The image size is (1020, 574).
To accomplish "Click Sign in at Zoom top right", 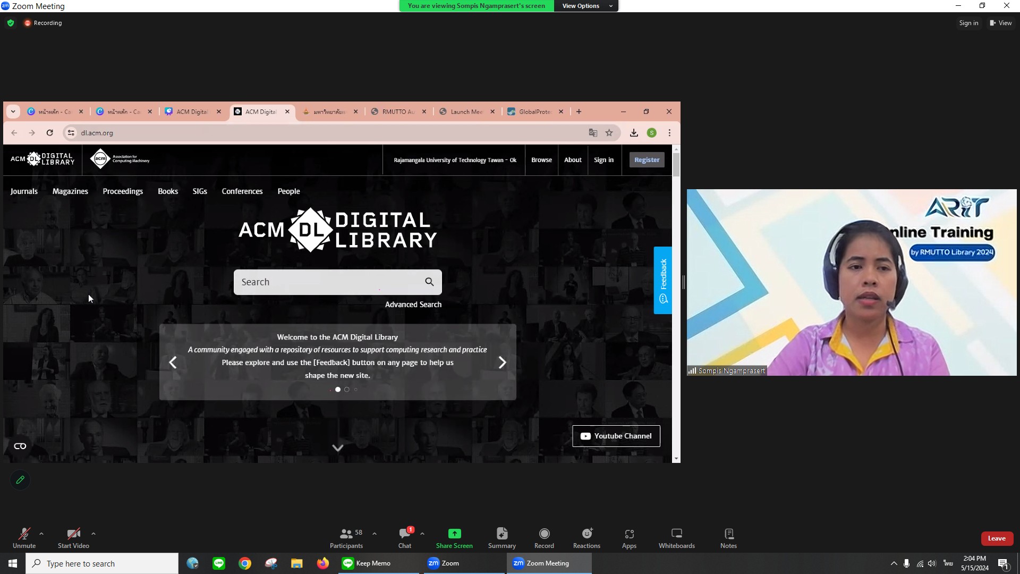I will coord(968,23).
